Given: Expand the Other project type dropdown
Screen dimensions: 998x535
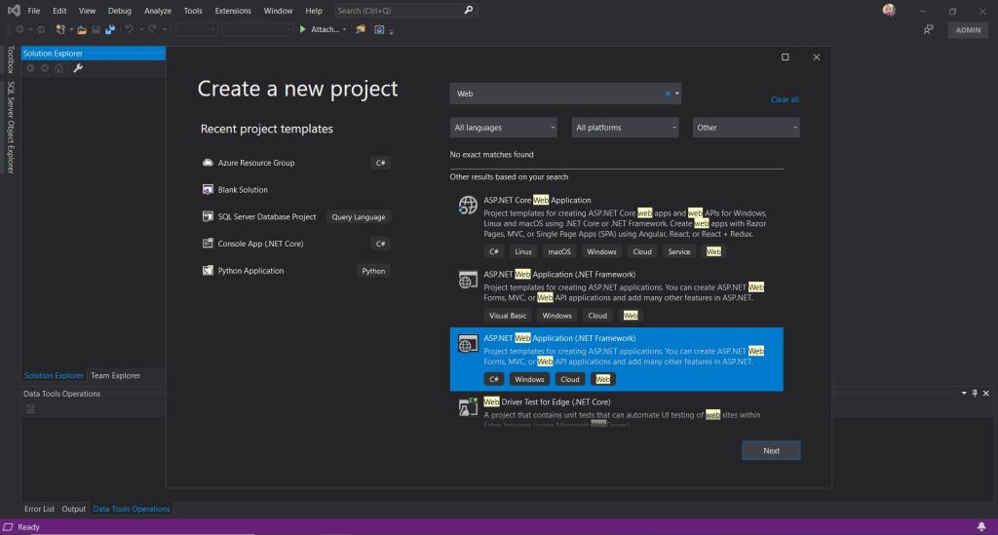Looking at the screenshot, I should 747,128.
